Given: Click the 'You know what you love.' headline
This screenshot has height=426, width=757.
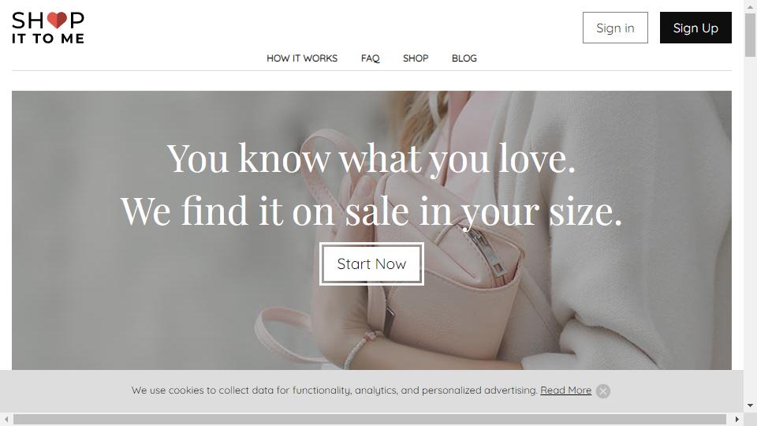Looking at the screenshot, I should tap(371, 158).
